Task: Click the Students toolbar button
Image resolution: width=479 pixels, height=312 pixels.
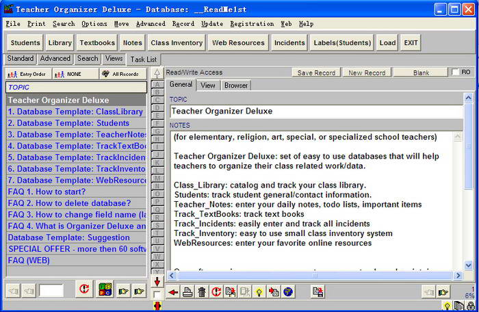Action: pyautogui.click(x=25, y=43)
